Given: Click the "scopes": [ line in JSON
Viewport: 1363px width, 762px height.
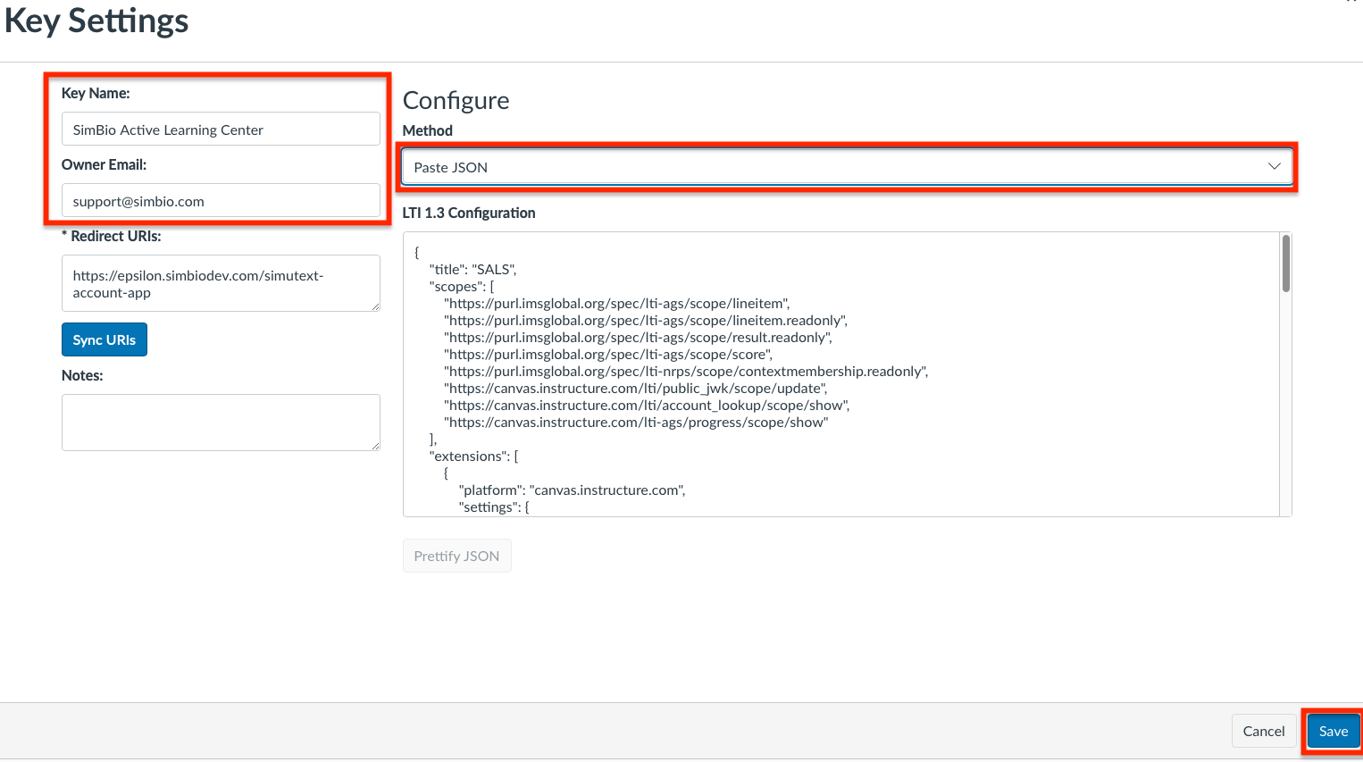Looking at the screenshot, I should tap(462, 287).
